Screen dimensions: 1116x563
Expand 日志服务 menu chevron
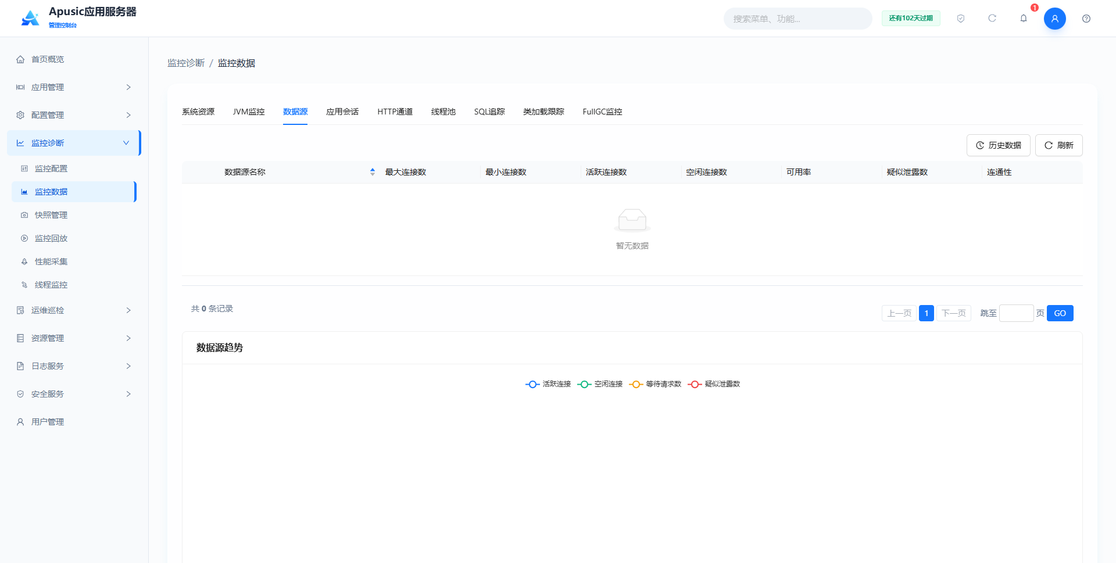[128, 366]
